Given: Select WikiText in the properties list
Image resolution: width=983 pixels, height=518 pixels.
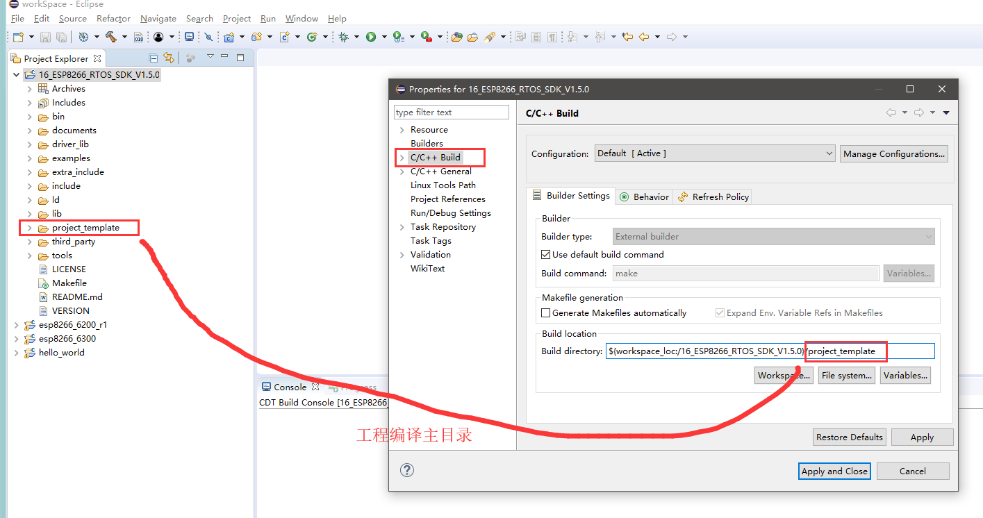Looking at the screenshot, I should click(428, 269).
